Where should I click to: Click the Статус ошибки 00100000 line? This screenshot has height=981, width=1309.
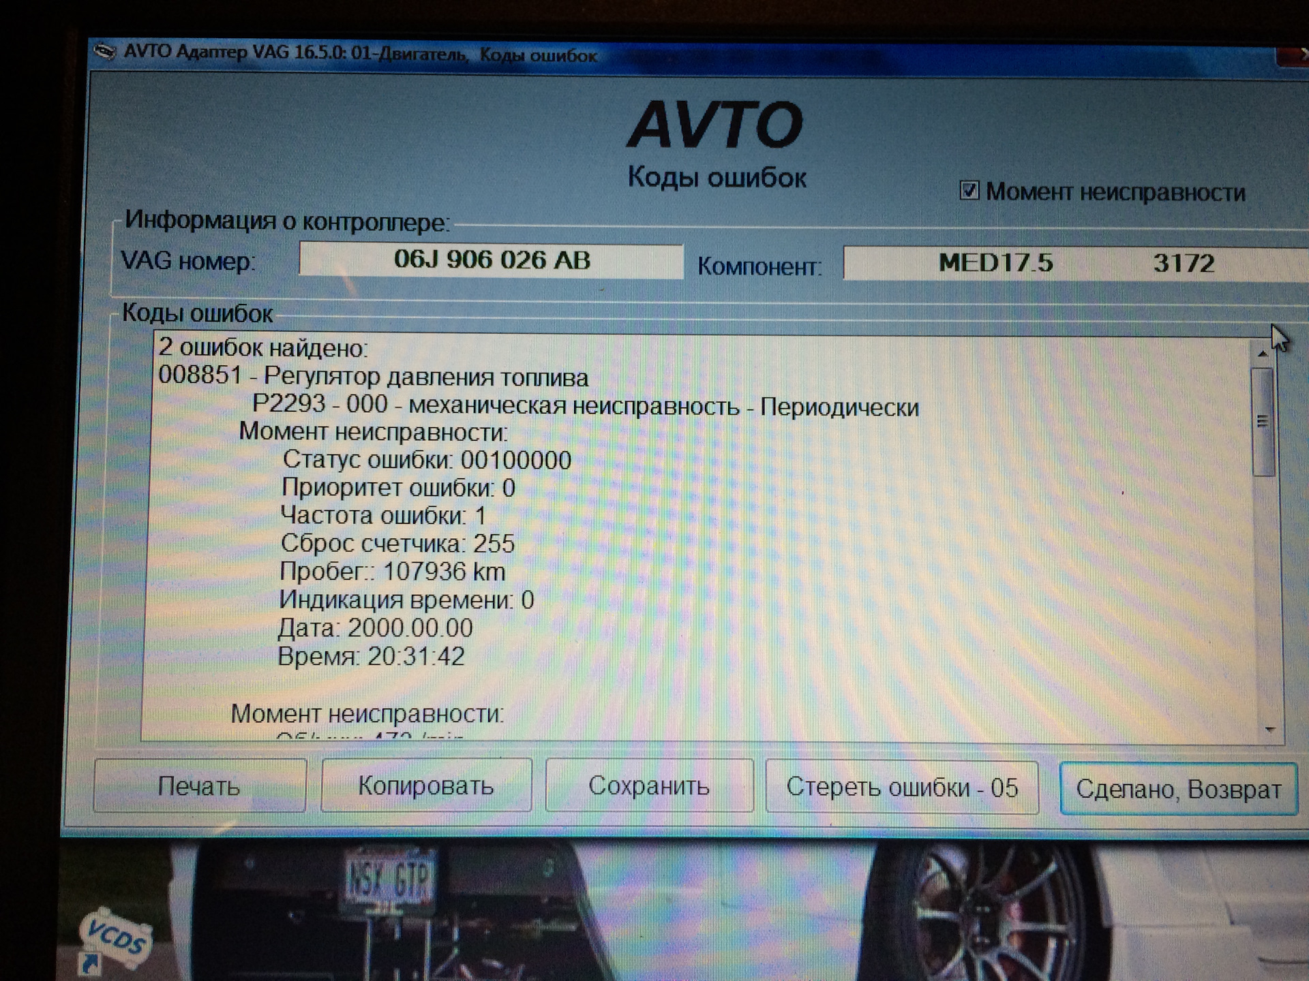tap(427, 460)
